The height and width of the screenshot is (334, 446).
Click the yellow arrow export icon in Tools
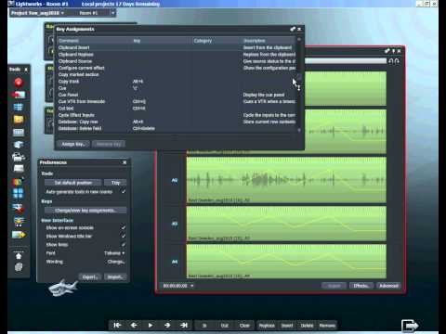click(x=19, y=235)
